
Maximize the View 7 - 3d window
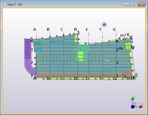pyautogui.click(x=133, y=5)
